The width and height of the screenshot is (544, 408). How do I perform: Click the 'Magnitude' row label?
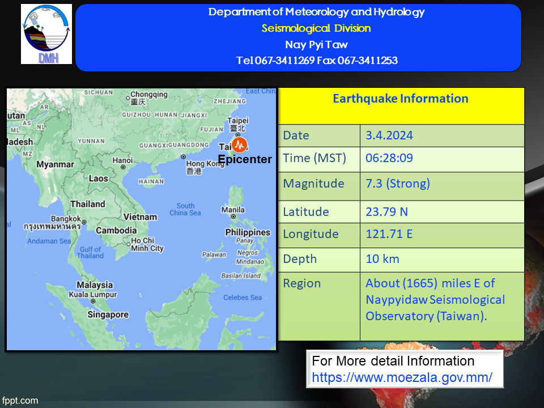pos(313,184)
